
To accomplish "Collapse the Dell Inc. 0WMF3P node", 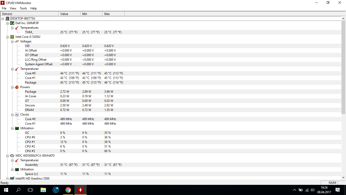I will click(x=7, y=23).
